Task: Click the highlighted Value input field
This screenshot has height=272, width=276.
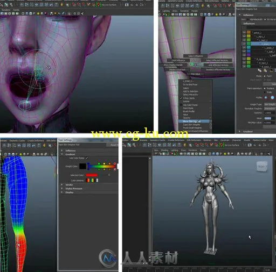Action: click(269, 118)
